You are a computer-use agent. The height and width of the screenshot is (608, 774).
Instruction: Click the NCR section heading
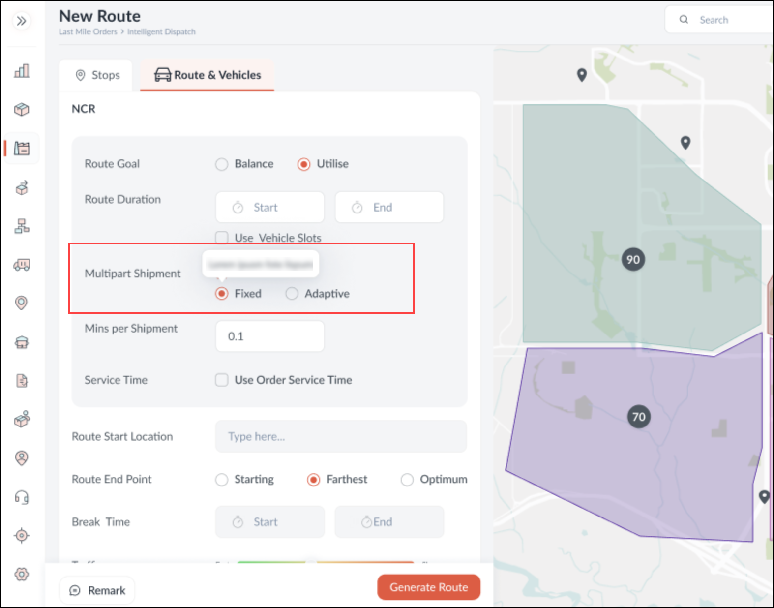84,109
